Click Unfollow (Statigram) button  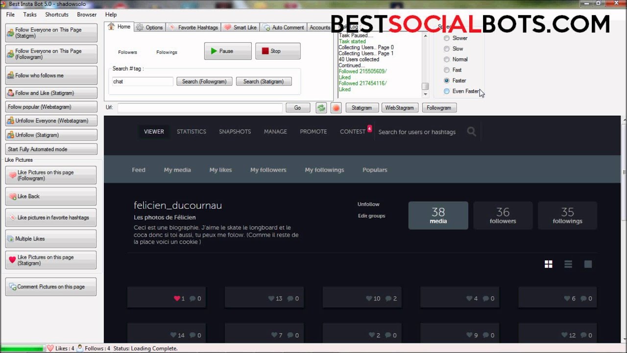(x=51, y=135)
